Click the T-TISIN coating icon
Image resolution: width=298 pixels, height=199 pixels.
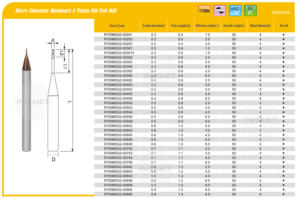coord(204,11)
